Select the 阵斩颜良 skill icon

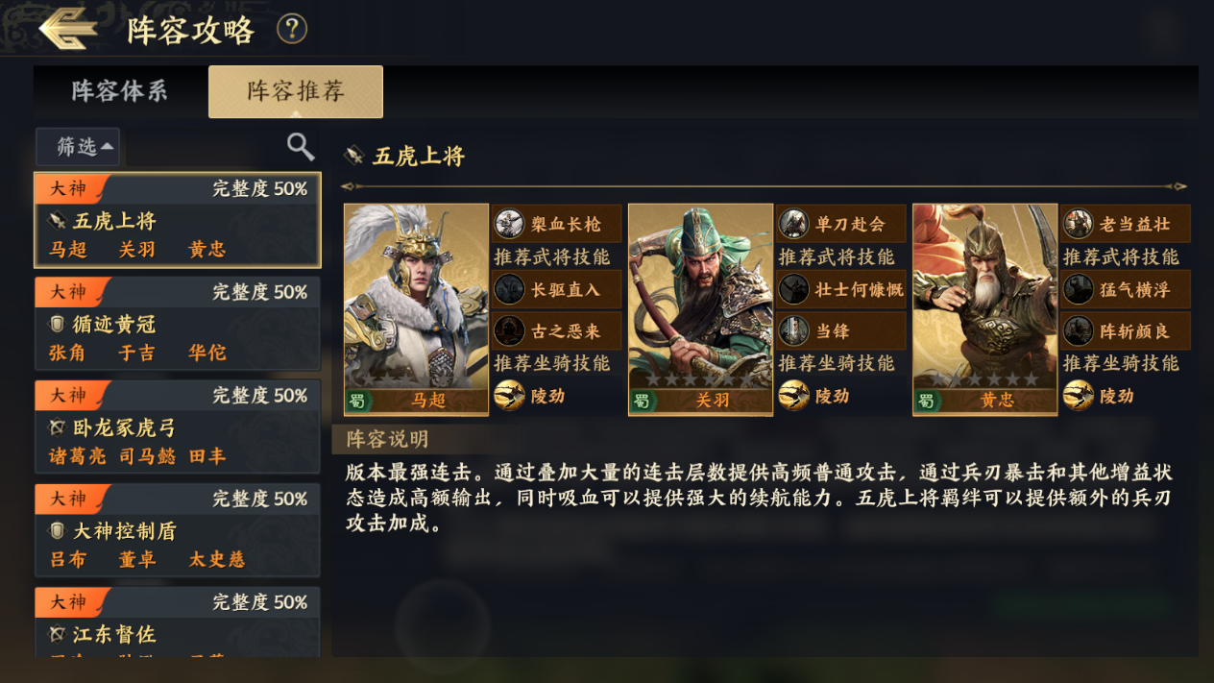coord(1078,330)
